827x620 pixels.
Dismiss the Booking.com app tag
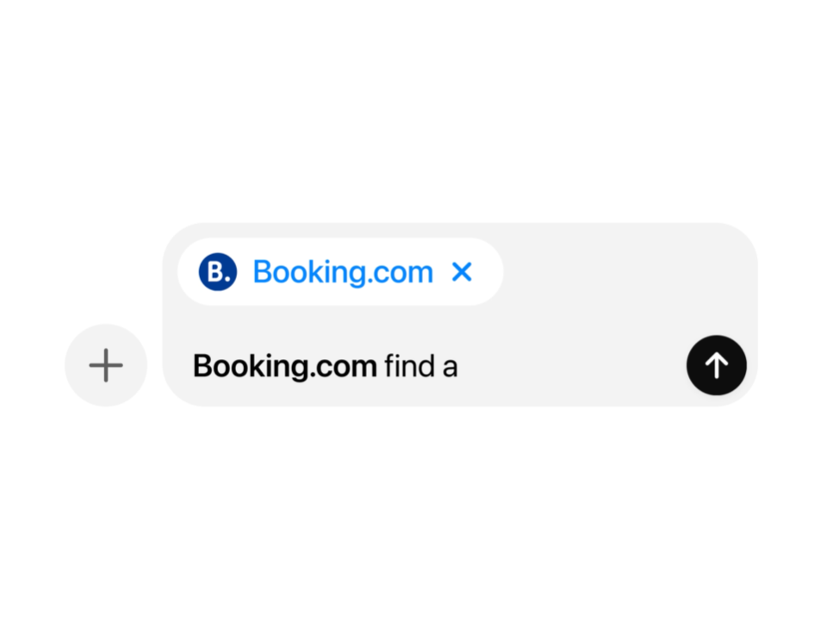coord(463,272)
